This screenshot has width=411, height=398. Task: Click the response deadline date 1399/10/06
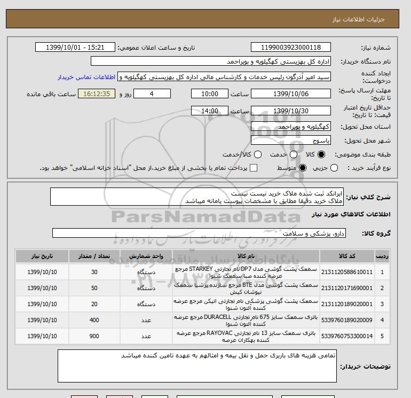tap(291, 93)
